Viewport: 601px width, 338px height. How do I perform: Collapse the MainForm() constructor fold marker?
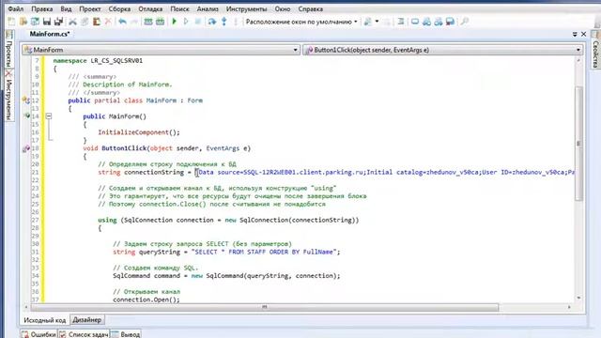point(49,116)
